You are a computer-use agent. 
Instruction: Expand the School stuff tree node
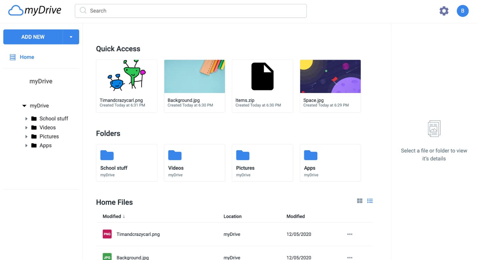[x=26, y=118]
